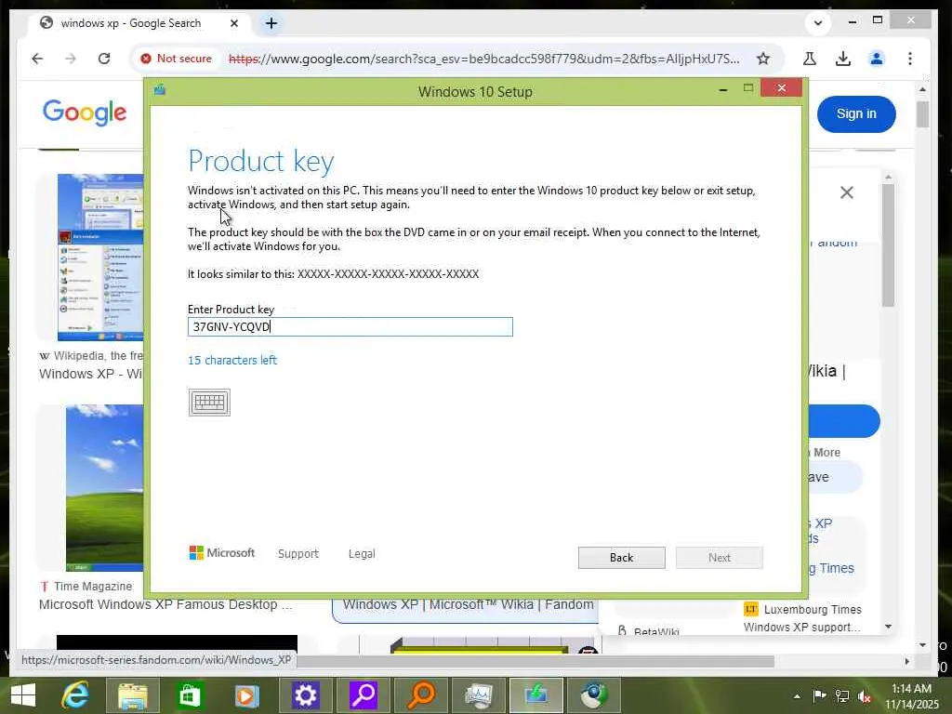Open the Action Center flag tray icon

point(819,696)
